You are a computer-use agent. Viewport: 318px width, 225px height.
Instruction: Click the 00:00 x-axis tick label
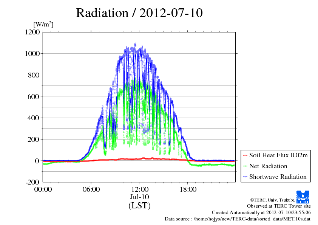tap(43, 189)
